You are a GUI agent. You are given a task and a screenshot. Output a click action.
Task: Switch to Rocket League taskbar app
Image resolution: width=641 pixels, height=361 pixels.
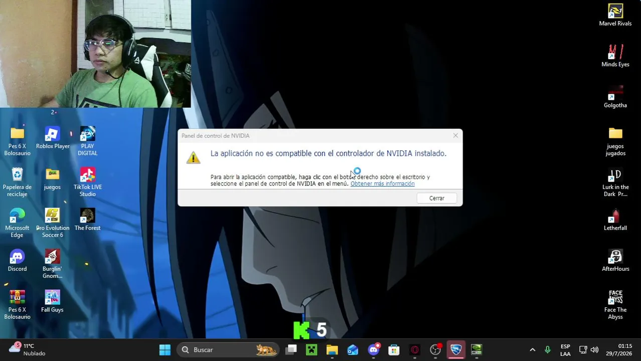pyautogui.click(x=455, y=349)
